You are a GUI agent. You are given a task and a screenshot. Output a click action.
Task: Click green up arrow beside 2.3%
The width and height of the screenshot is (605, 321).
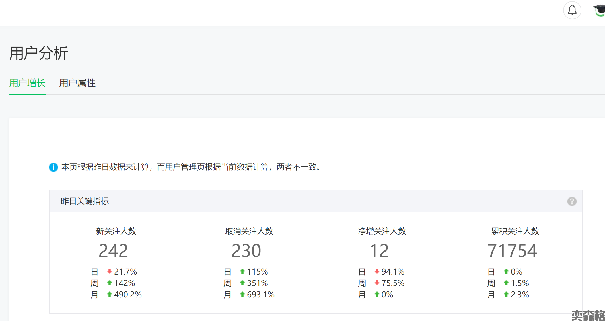pos(506,294)
